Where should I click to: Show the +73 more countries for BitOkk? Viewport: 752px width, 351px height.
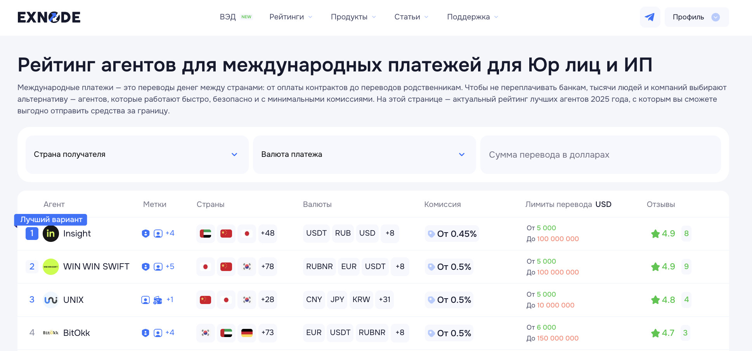pos(268,333)
